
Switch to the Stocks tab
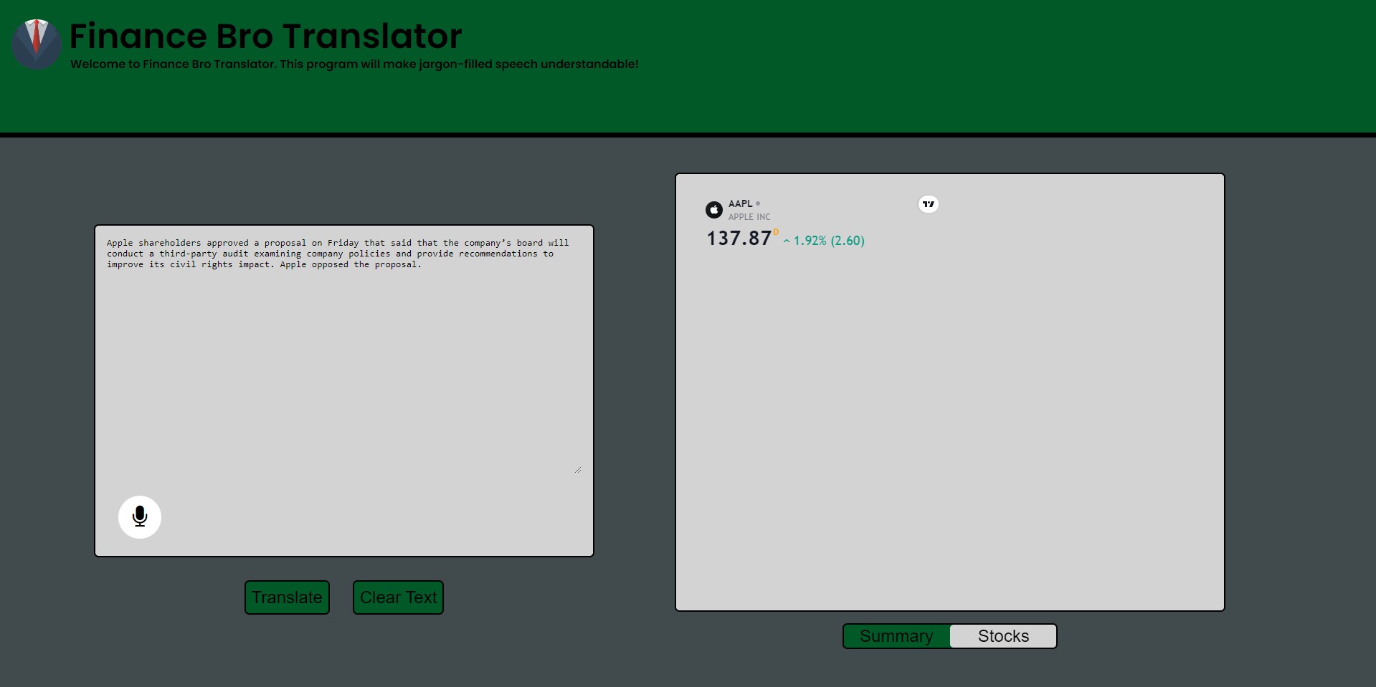[x=1003, y=636]
